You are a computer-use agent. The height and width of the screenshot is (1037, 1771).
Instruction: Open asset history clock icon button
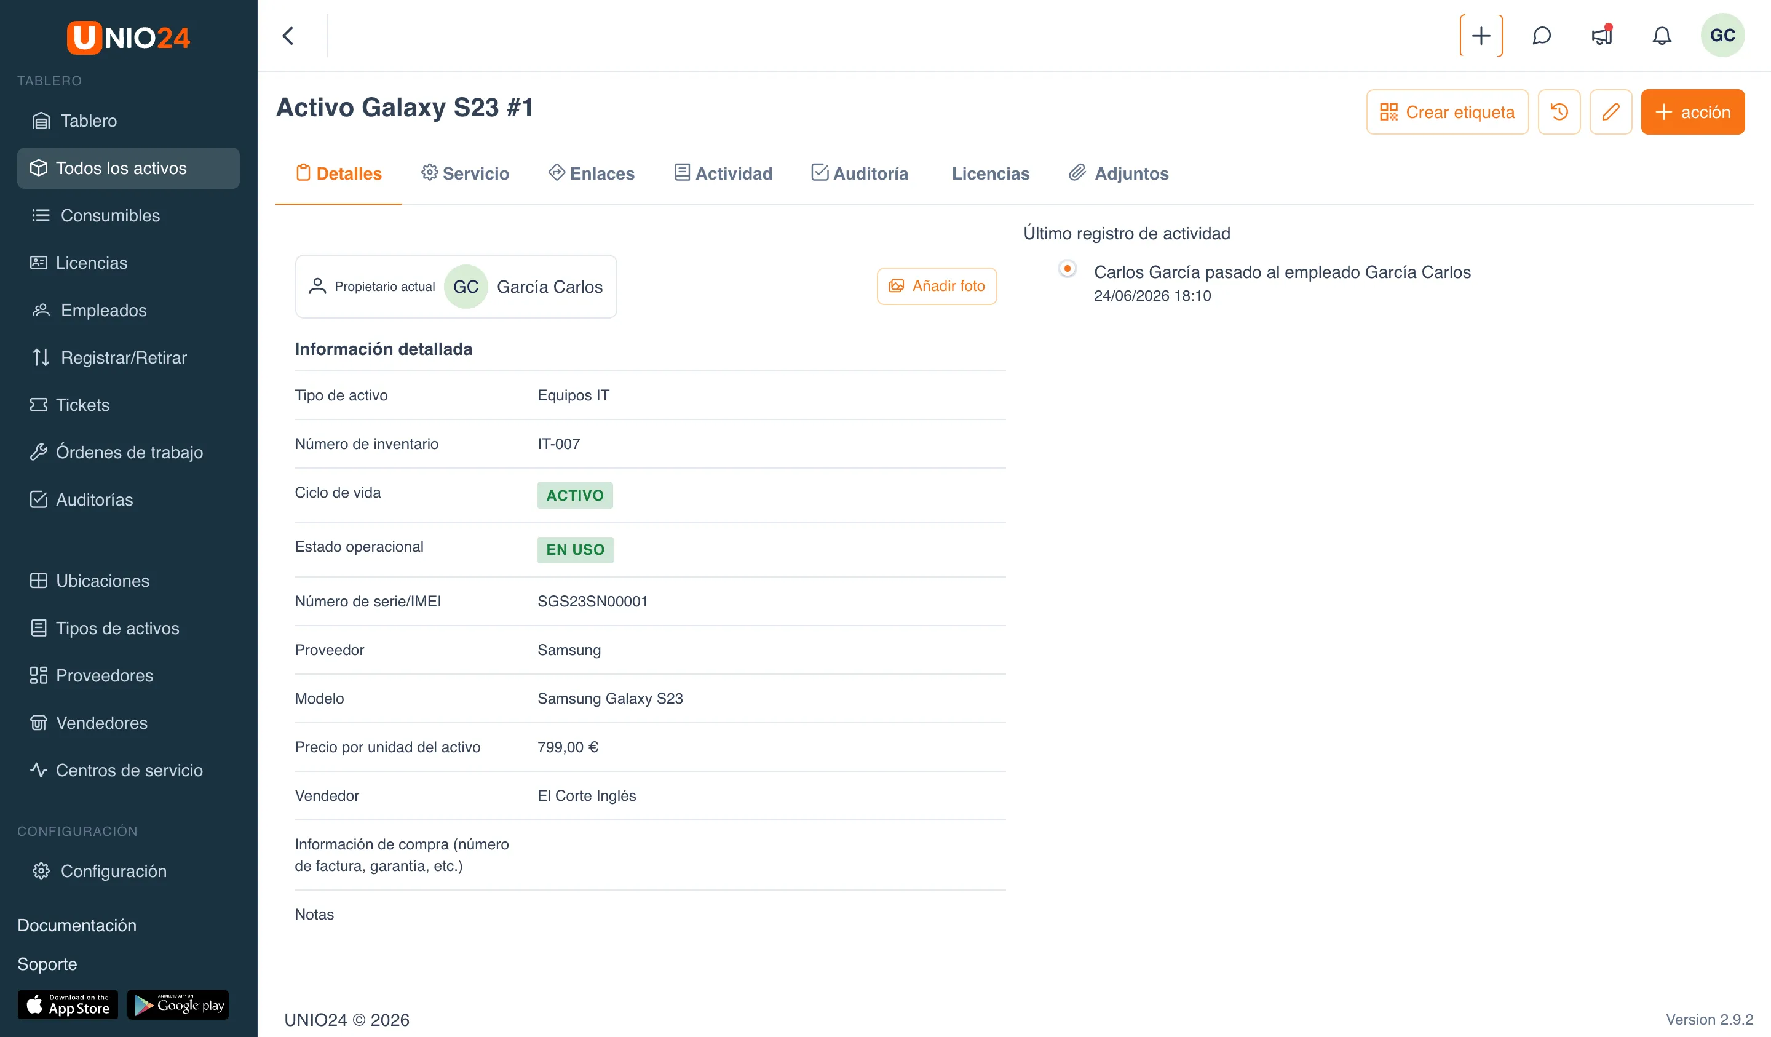[x=1559, y=112]
